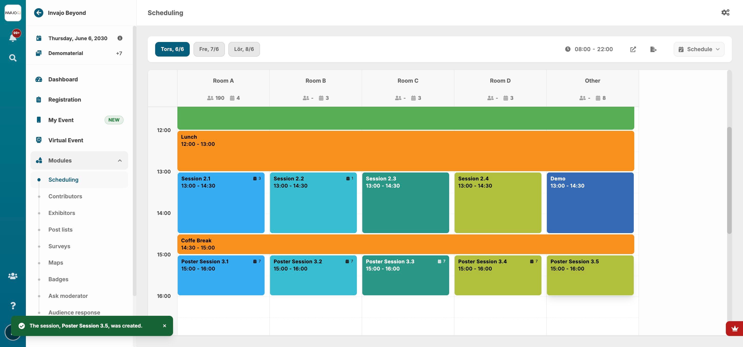The height and width of the screenshot is (347, 743).
Task: Click the search magnifier icon
Action: 13,58
